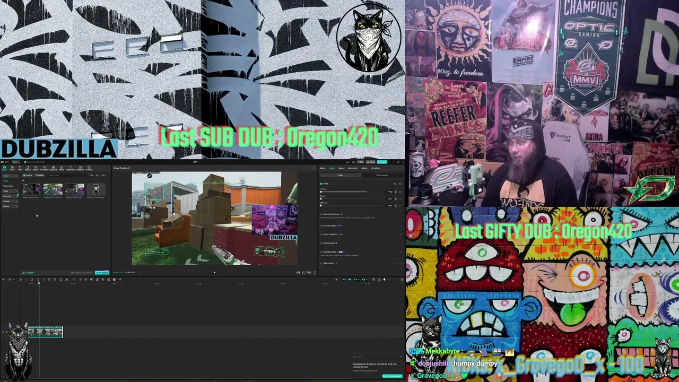Enable Normalize loudness checkbox
This screenshot has height=382, width=679.
[x=321, y=214]
